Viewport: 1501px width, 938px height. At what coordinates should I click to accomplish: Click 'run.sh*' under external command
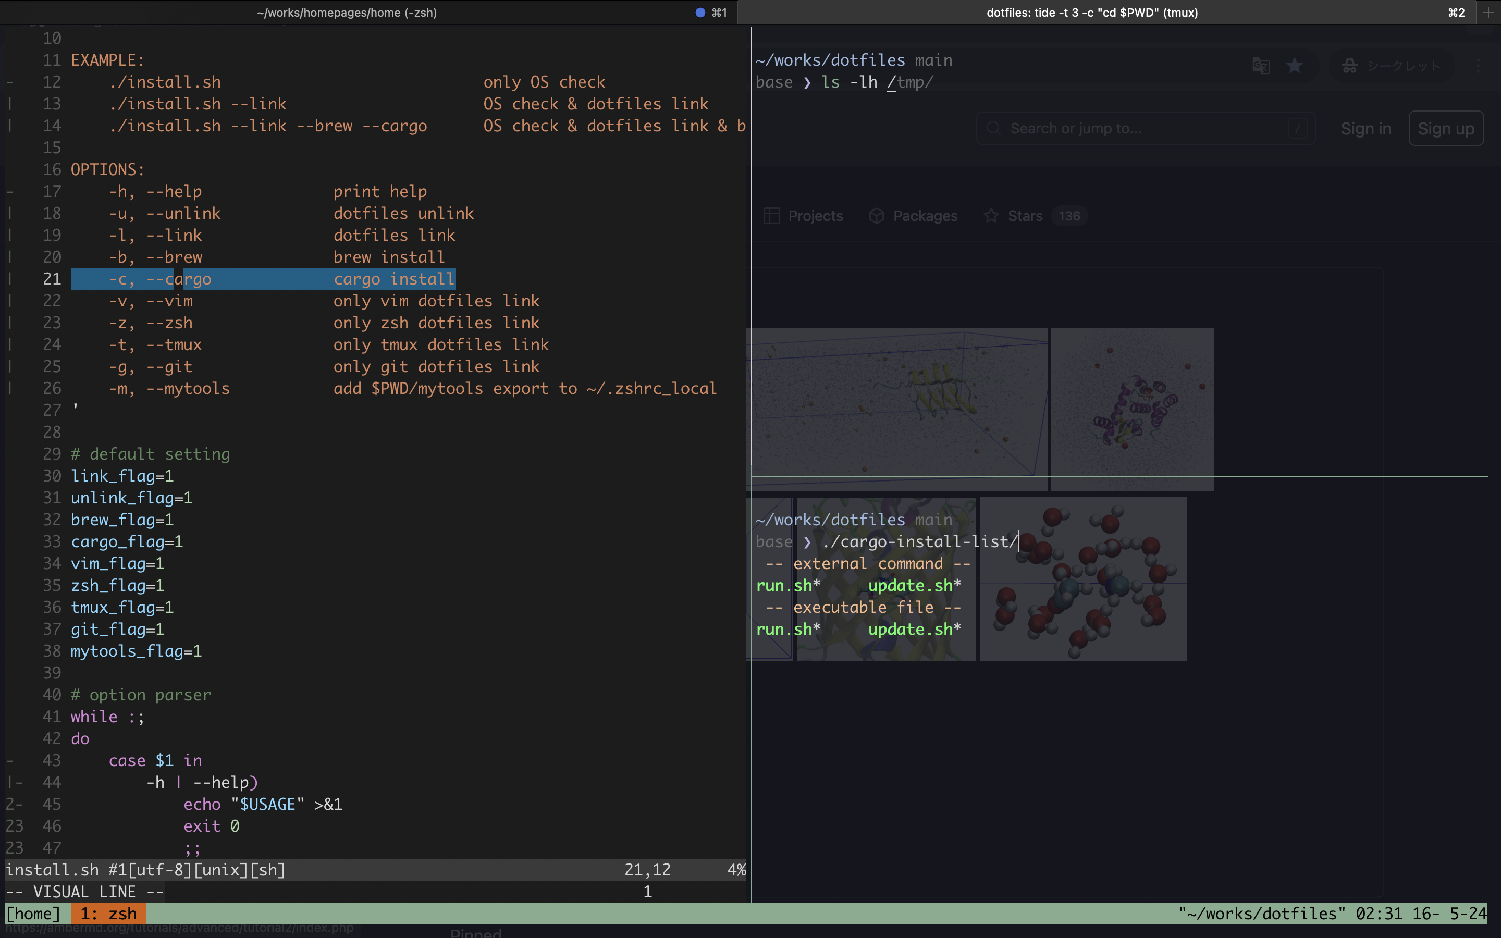tap(789, 585)
